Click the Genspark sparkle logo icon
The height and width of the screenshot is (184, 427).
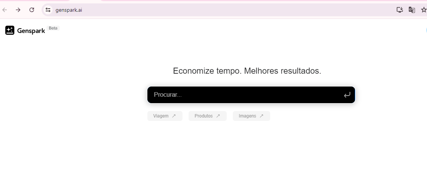coord(10,30)
